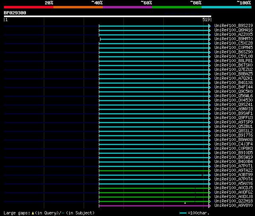The width and height of the screenshot is (255, 216).
Task: Click the orange ~40% identity legend segment
Action: pyautogui.click(x=78, y=7)
